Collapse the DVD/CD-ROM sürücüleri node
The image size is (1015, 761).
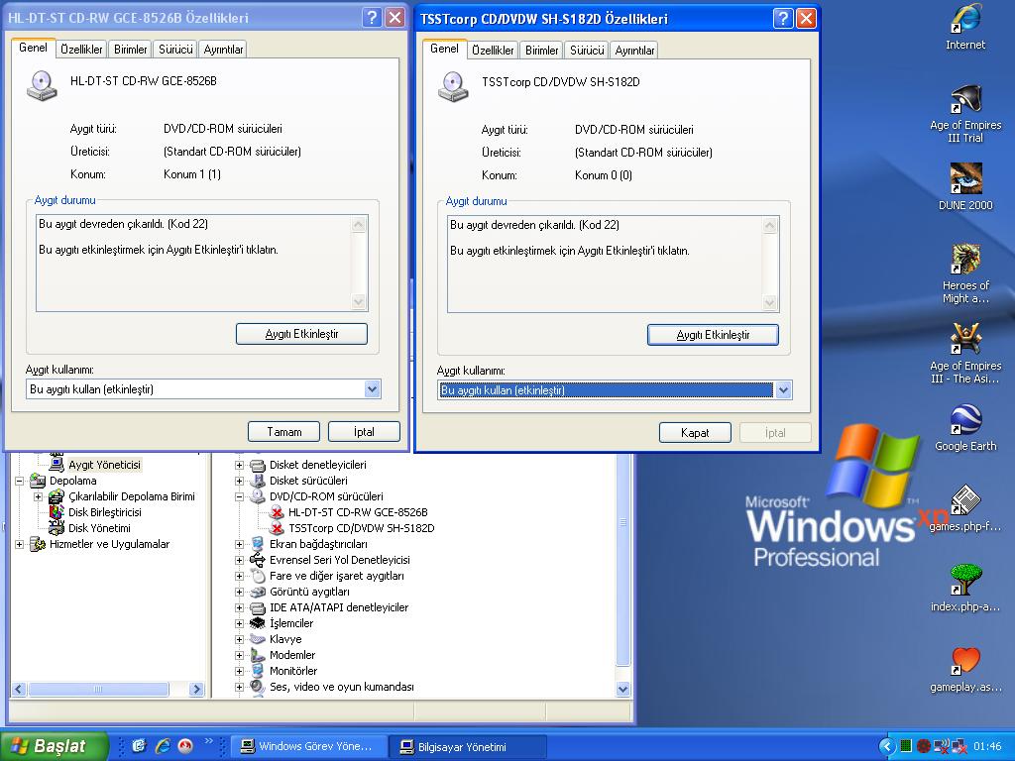tap(239, 497)
